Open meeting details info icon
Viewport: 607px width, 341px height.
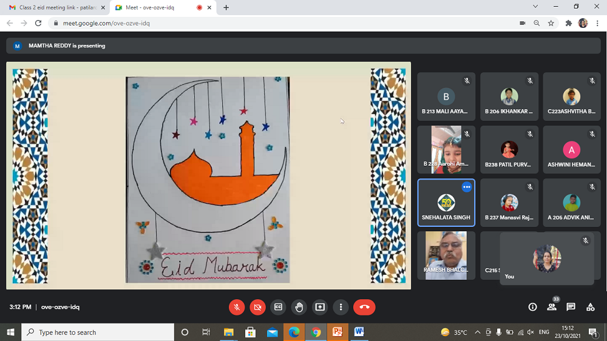[532, 307]
